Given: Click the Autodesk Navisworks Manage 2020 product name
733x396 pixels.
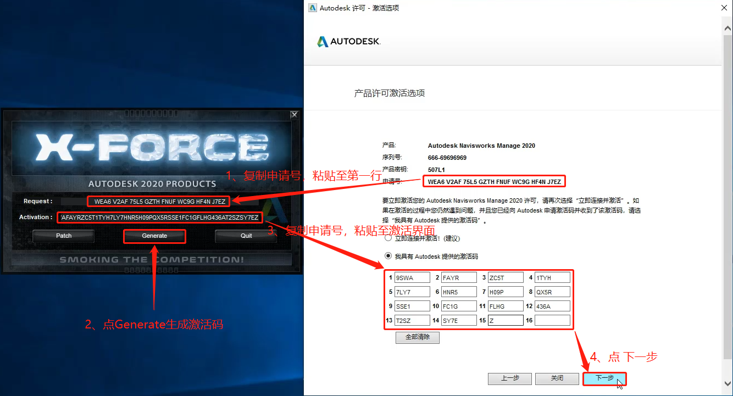Looking at the screenshot, I should (481, 146).
